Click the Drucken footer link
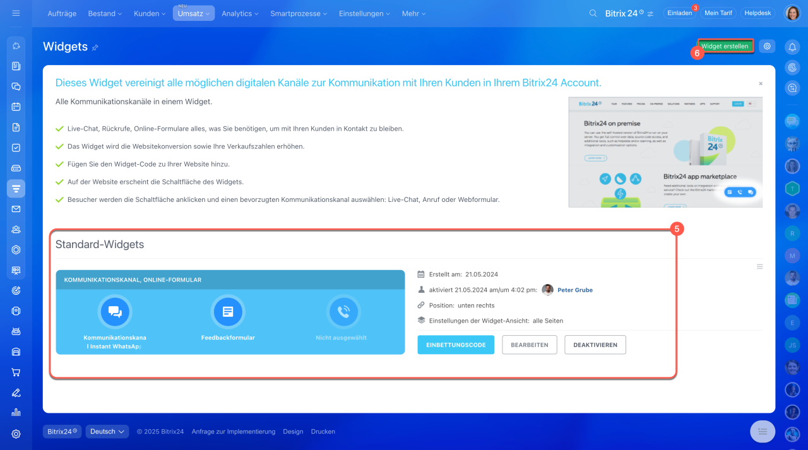Viewport: 808px width, 450px height. (323, 432)
